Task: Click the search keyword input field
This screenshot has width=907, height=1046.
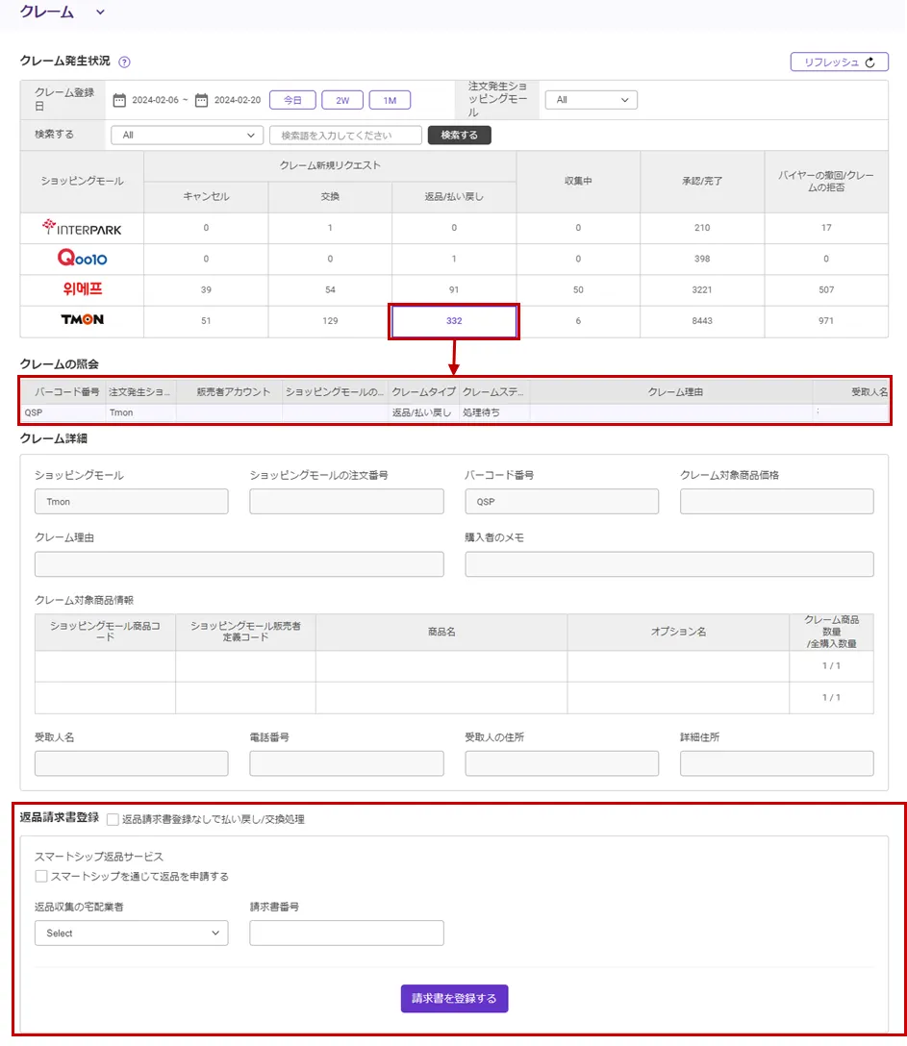Action: tap(345, 136)
